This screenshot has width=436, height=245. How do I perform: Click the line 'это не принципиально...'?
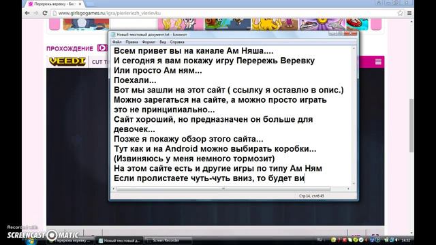click(164, 110)
